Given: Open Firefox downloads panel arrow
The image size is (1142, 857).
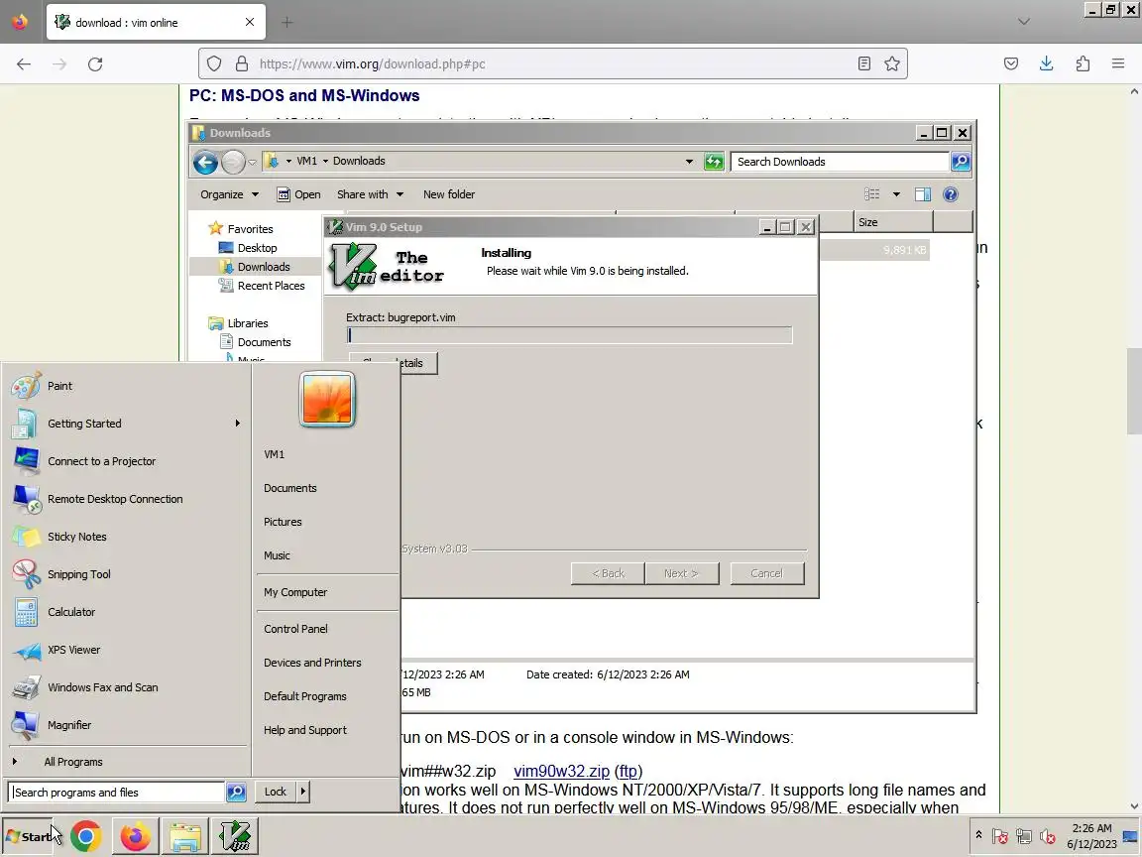Looking at the screenshot, I should tap(1047, 64).
